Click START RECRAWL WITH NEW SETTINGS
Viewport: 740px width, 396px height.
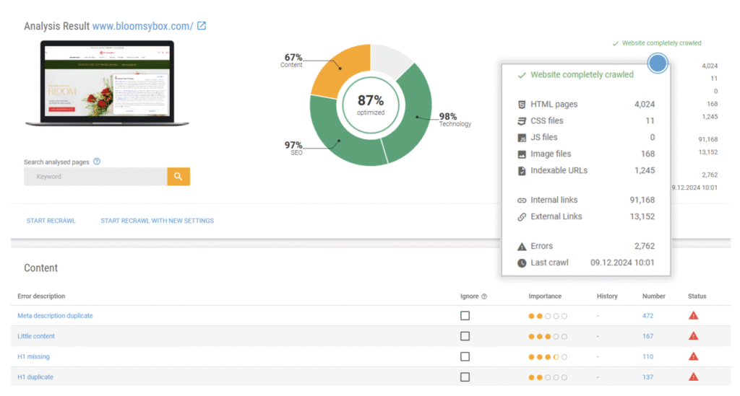(x=157, y=221)
